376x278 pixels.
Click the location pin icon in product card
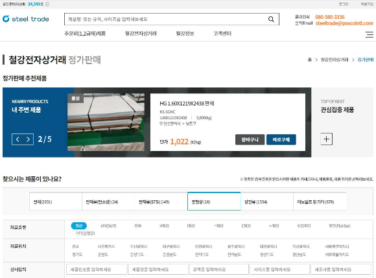pos(161,124)
